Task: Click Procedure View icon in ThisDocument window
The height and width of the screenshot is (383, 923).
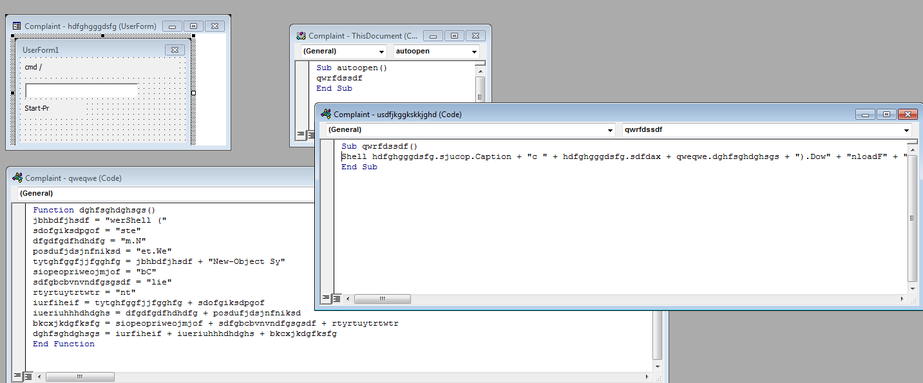Action: [x=300, y=135]
